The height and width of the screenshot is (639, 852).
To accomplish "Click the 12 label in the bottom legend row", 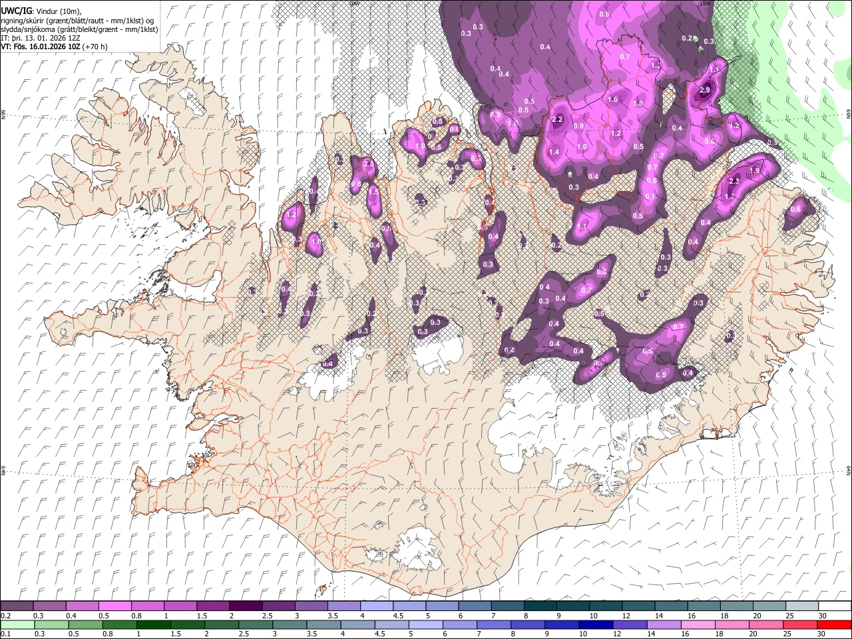I will click(617, 634).
